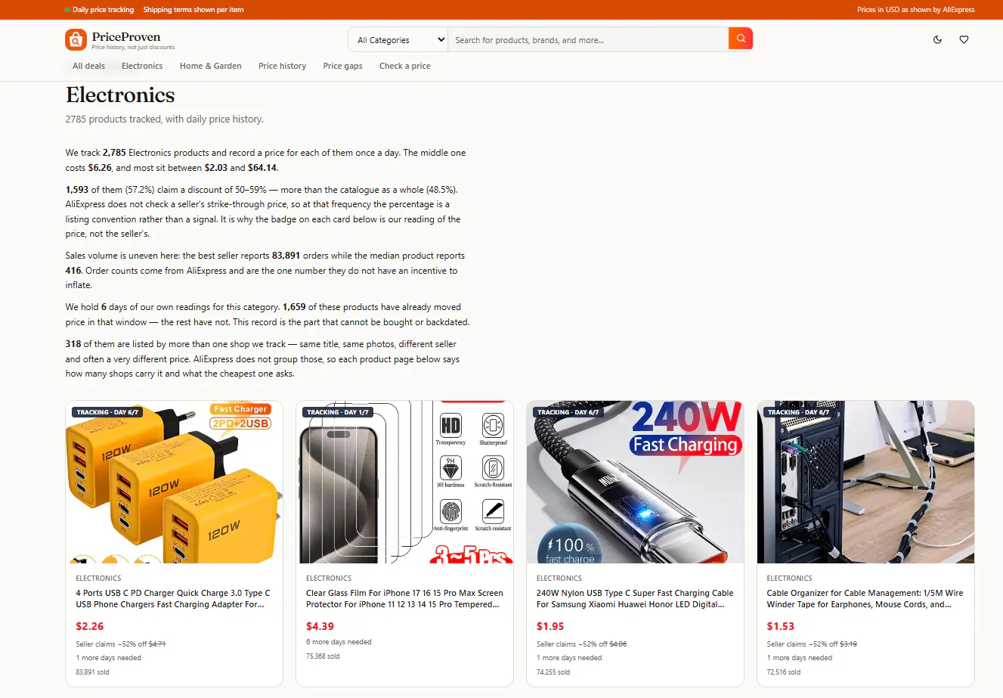Click the $4.39 price
This screenshot has width=1003, height=698.
point(320,626)
